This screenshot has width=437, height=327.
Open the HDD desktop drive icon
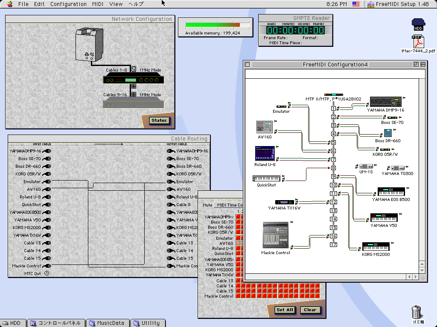point(418,24)
